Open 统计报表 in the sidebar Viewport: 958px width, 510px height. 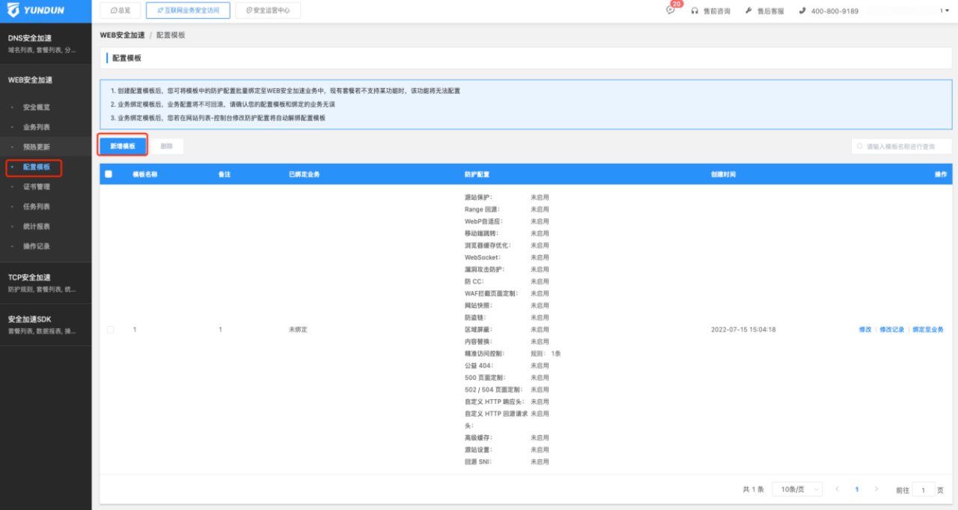coord(37,227)
